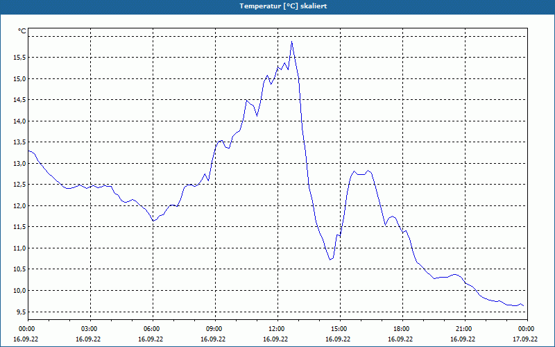Click the '21:00' time label
The width and height of the screenshot is (555, 347).
pyautogui.click(x=465, y=329)
